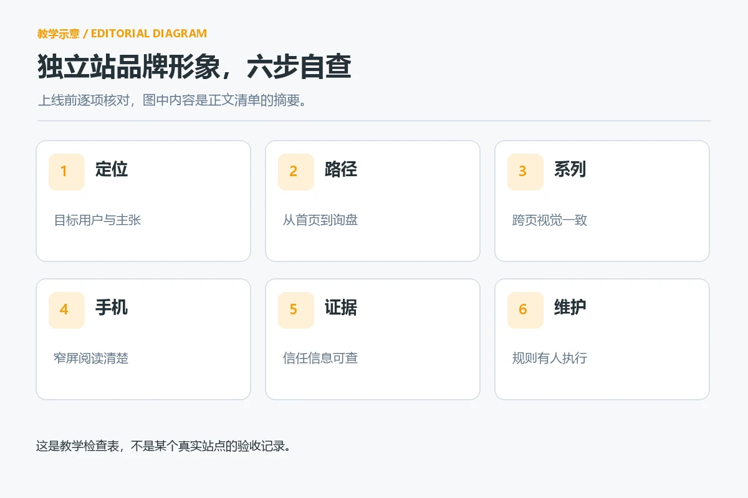Click the description 窄屏阅读清楚

point(92,359)
